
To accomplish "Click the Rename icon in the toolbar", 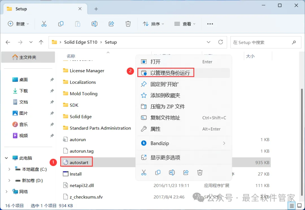I will pyautogui.click(x=94, y=24).
